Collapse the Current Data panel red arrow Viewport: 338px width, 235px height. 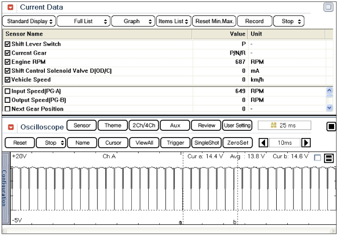pyautogui.click(x=10, y=7)
